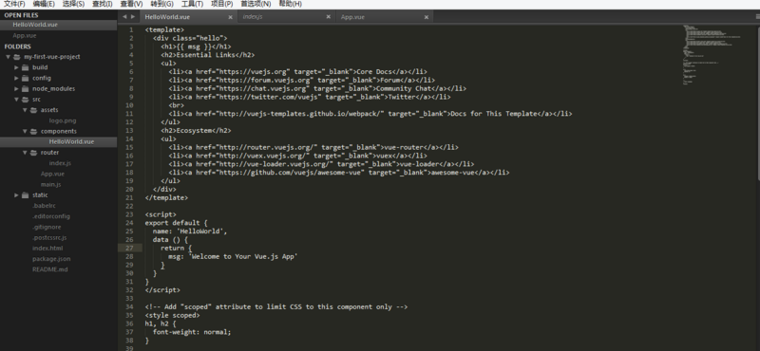Click the minimap code overview
Screen dimensions: 760x351
pos(712,56)
